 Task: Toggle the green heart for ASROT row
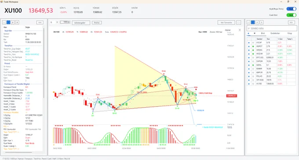tap(253, 46)
